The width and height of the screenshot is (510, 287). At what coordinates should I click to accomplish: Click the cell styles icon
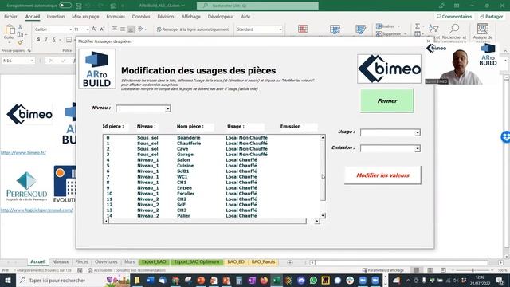pos(360,29)
